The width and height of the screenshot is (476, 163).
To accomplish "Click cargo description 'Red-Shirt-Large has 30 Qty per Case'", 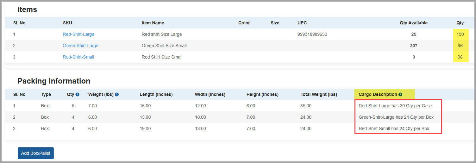I will click(395, 106).
